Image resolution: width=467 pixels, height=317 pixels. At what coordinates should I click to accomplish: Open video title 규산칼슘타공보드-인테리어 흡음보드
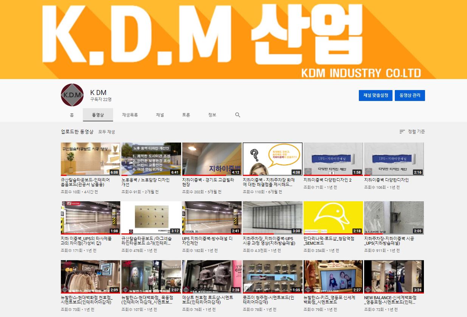[85, 182]
